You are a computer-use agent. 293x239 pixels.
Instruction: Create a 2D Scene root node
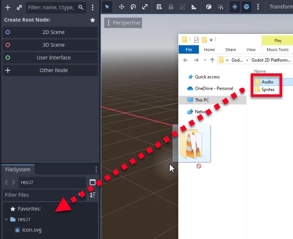click(x=50, y=32)
